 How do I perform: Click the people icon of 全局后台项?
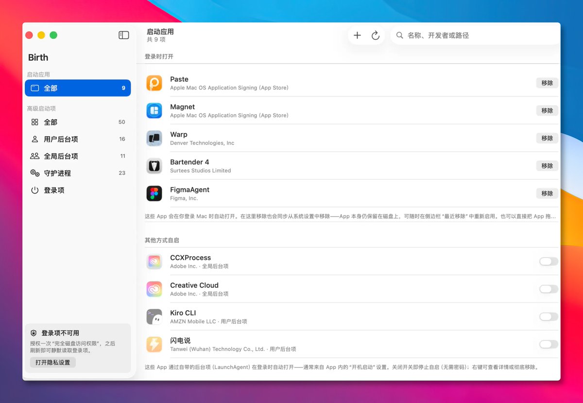pyautogui.click(x=34, y=156)
